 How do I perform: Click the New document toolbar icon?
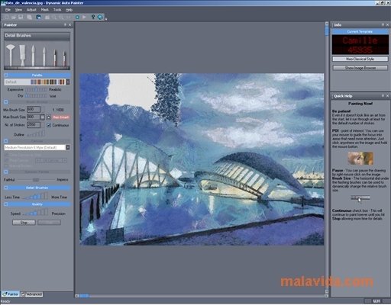click(x=7, y=17)
